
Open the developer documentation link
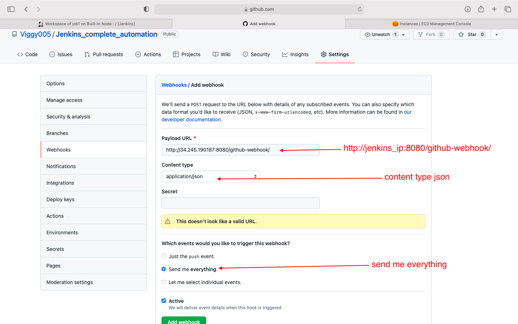[191, 120]
